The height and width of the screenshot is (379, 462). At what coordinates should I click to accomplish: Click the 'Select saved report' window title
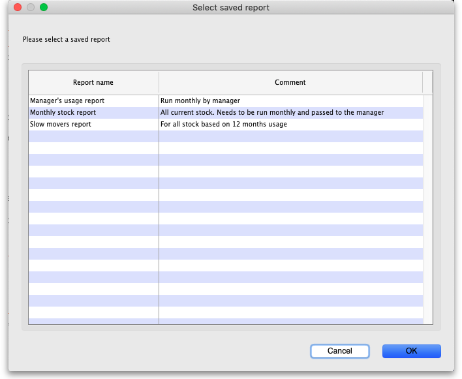[x=231, y=8]
